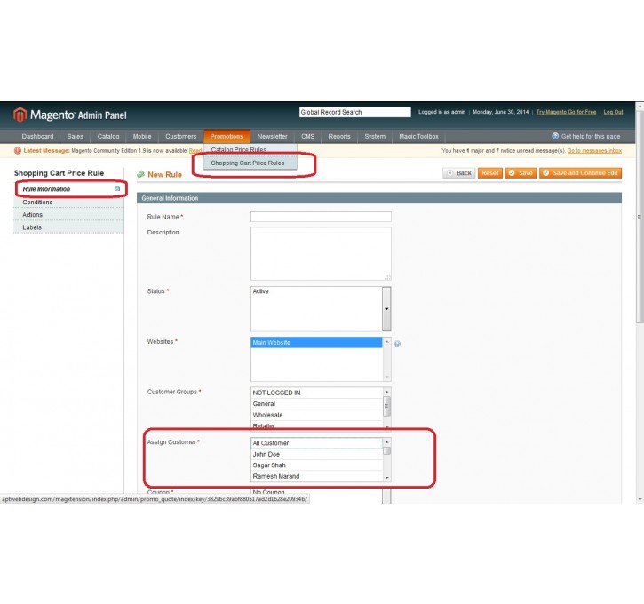The height and width of the screenshot is (604, 644).
Task: Open the Go to messages inbox link
Action: 594,151
